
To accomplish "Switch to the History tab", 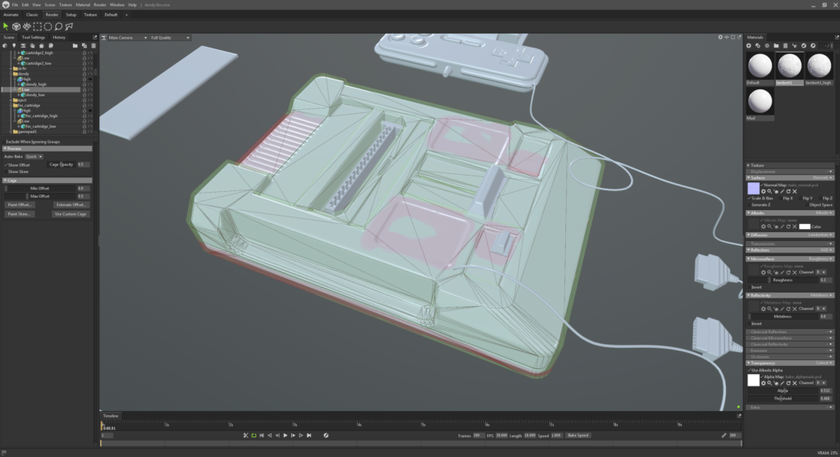I will pos(59,38).
